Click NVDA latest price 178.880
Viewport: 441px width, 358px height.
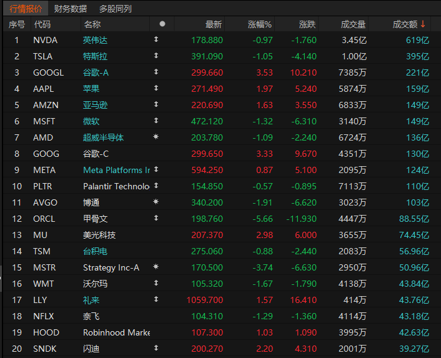[x=207, y=40]
